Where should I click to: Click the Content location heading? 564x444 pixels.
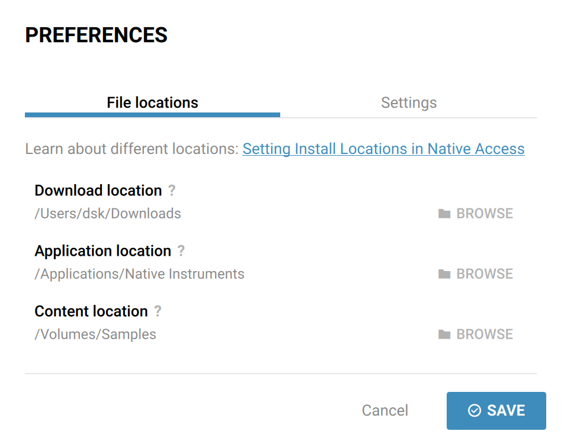point(91,311)
